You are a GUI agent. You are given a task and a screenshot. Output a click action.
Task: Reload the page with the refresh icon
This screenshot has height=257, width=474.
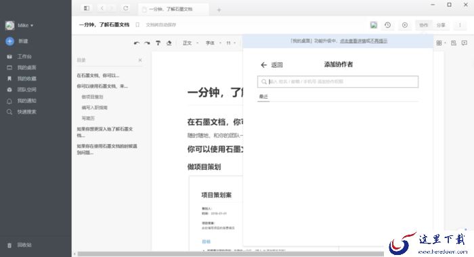pos(125,8)
